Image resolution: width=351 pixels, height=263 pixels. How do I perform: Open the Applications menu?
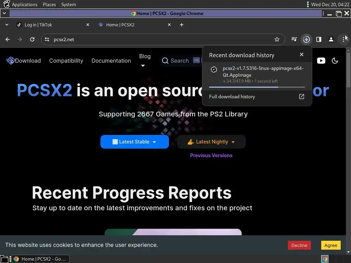coord(25,4)
